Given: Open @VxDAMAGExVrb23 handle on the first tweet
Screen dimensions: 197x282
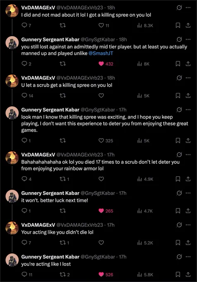Looking at the screenshot, I should pos(79,7).
